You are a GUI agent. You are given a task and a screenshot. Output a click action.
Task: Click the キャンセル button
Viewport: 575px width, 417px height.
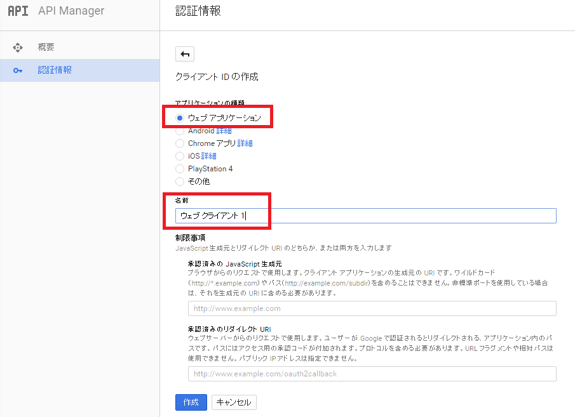tap(234, 402)
